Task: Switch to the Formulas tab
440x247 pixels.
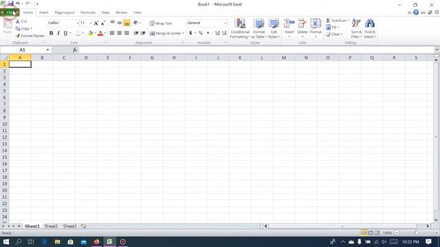Action: (x=88, y=12)
